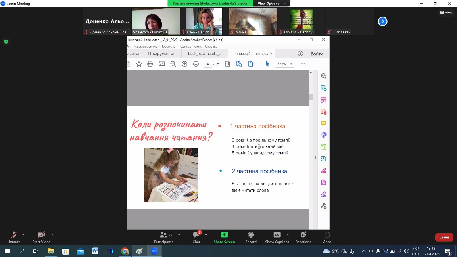Viewport: 457px width, 257px height.
Task: Show next participants with blue arrow
Action: (382, 21)
